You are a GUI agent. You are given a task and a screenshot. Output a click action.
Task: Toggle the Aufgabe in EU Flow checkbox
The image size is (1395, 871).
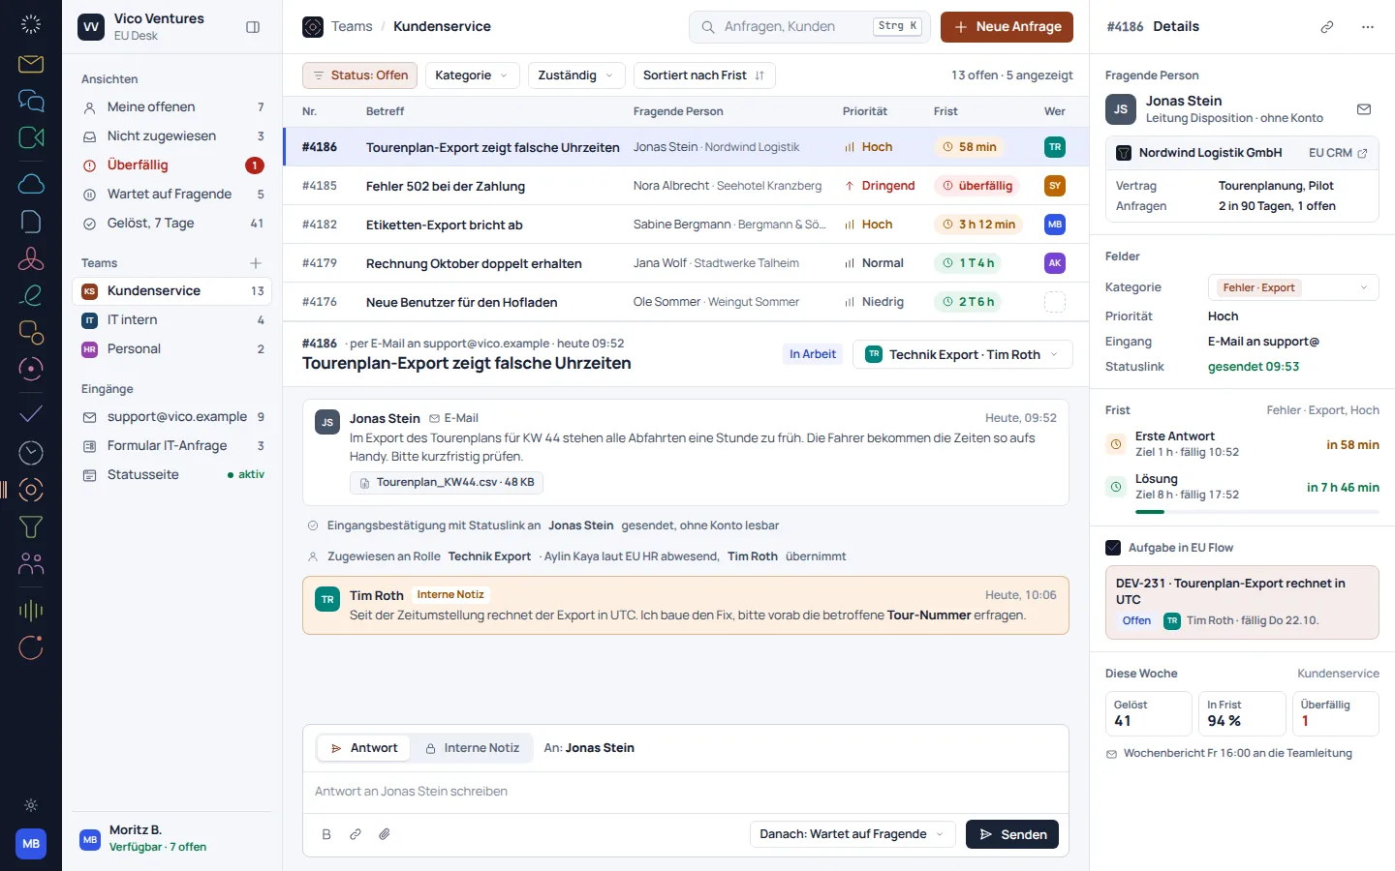coord(1113,548)
